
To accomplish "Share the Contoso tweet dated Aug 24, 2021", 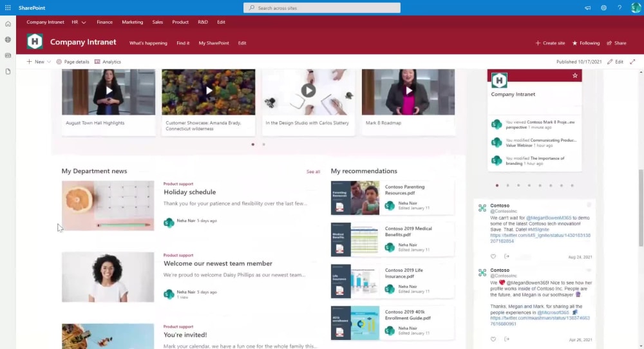I will (507, 256).
